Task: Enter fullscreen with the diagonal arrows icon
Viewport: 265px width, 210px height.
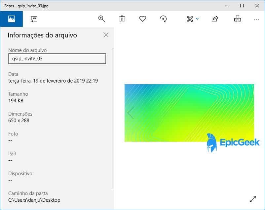Action: point(253,199)
